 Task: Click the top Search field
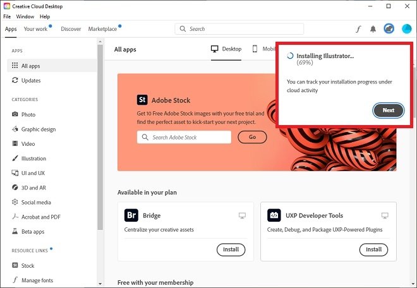(x=239, y=29)
